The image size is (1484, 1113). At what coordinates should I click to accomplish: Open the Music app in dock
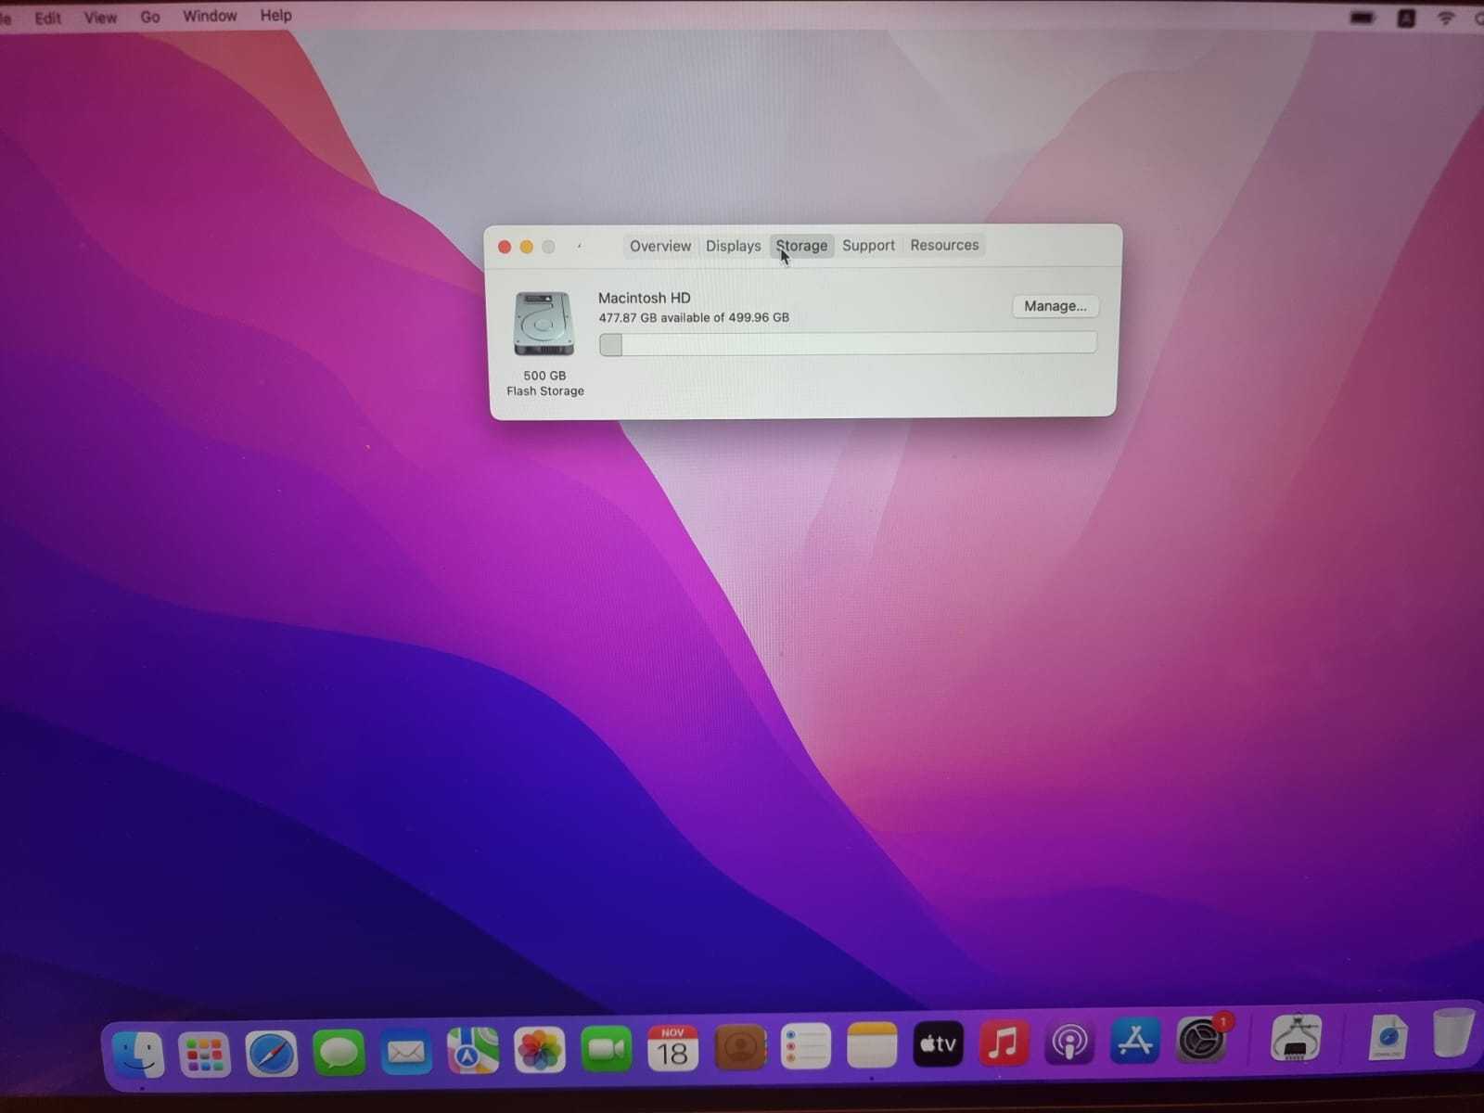click(x=1004, y=1043)
